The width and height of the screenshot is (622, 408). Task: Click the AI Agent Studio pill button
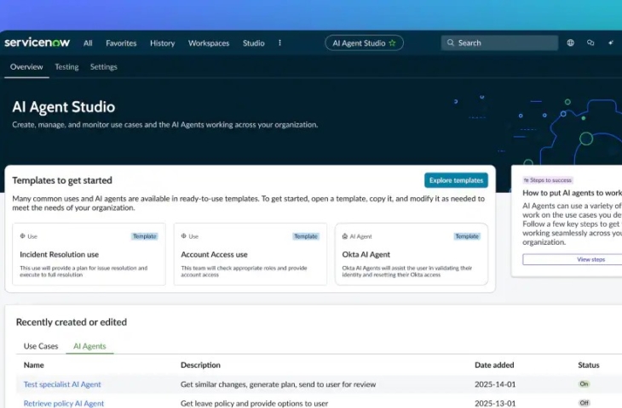coord(364,42)
